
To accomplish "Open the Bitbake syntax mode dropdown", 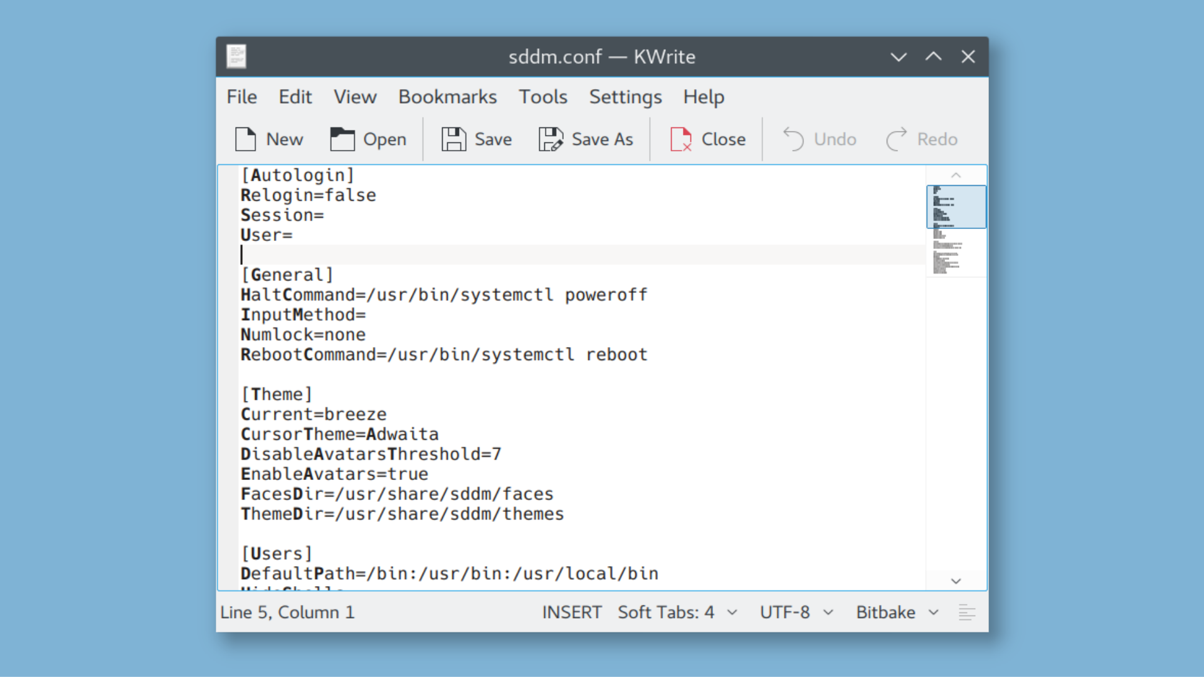I will click(x=897, y=612).
